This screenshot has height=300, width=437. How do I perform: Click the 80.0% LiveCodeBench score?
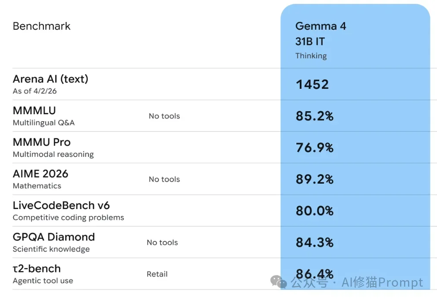coord(314,211)
